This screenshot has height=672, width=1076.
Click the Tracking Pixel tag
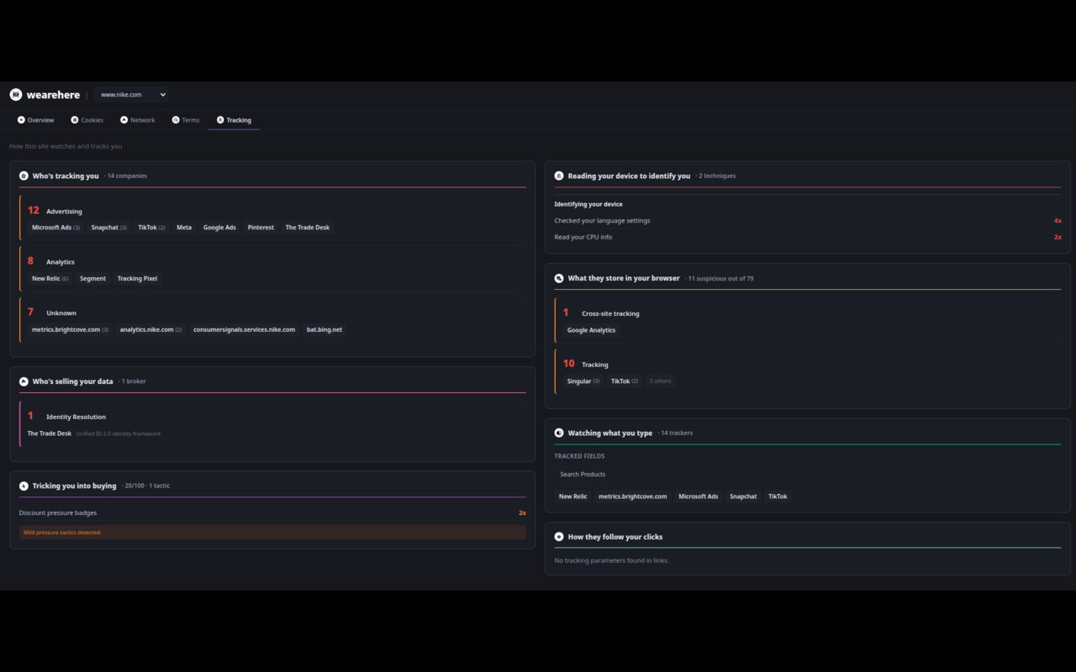pyautogui.click(x=137, y=279)
